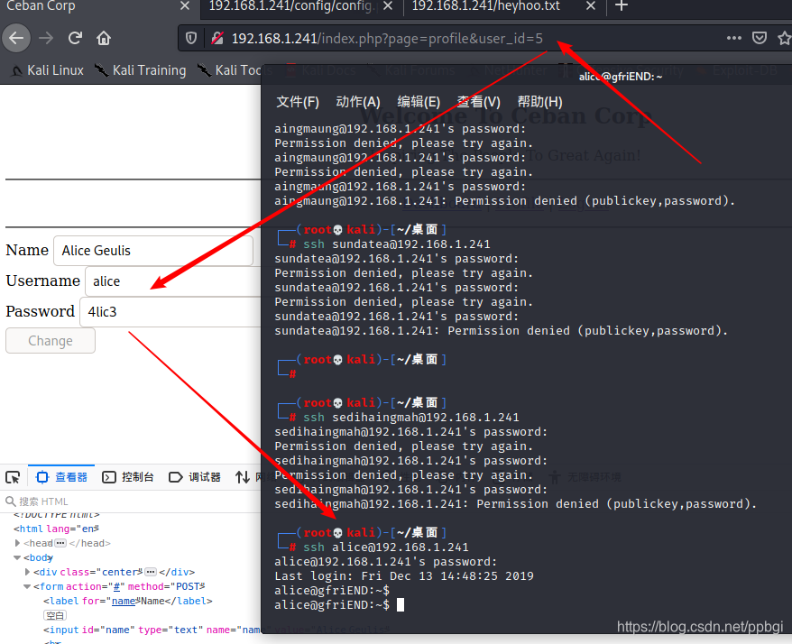
Task: Click the Change button
Action: click(51, 341)
